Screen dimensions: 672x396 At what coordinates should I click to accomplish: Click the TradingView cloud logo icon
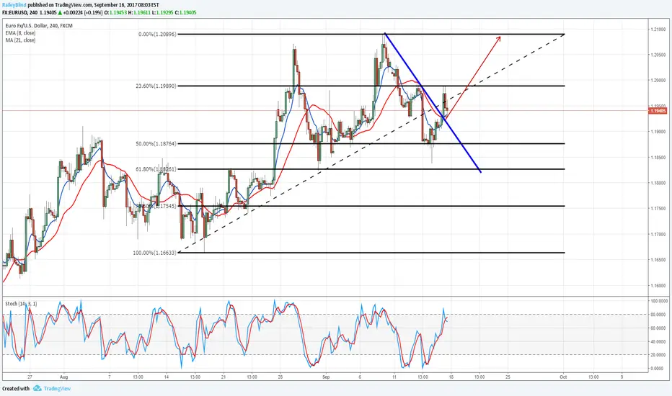[x=37, y=388]
